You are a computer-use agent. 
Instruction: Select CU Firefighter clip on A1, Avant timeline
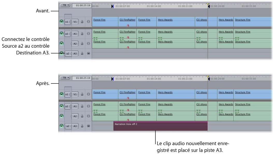coord(127,34)
